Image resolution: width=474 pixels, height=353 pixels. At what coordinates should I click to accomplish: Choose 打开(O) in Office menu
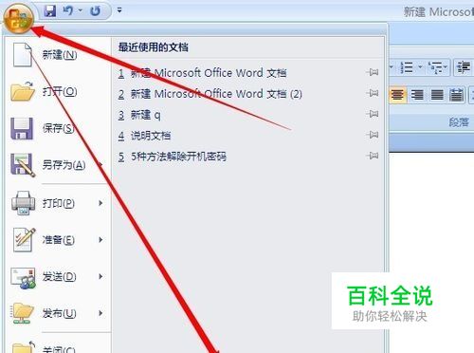click(x=58, y=92)
